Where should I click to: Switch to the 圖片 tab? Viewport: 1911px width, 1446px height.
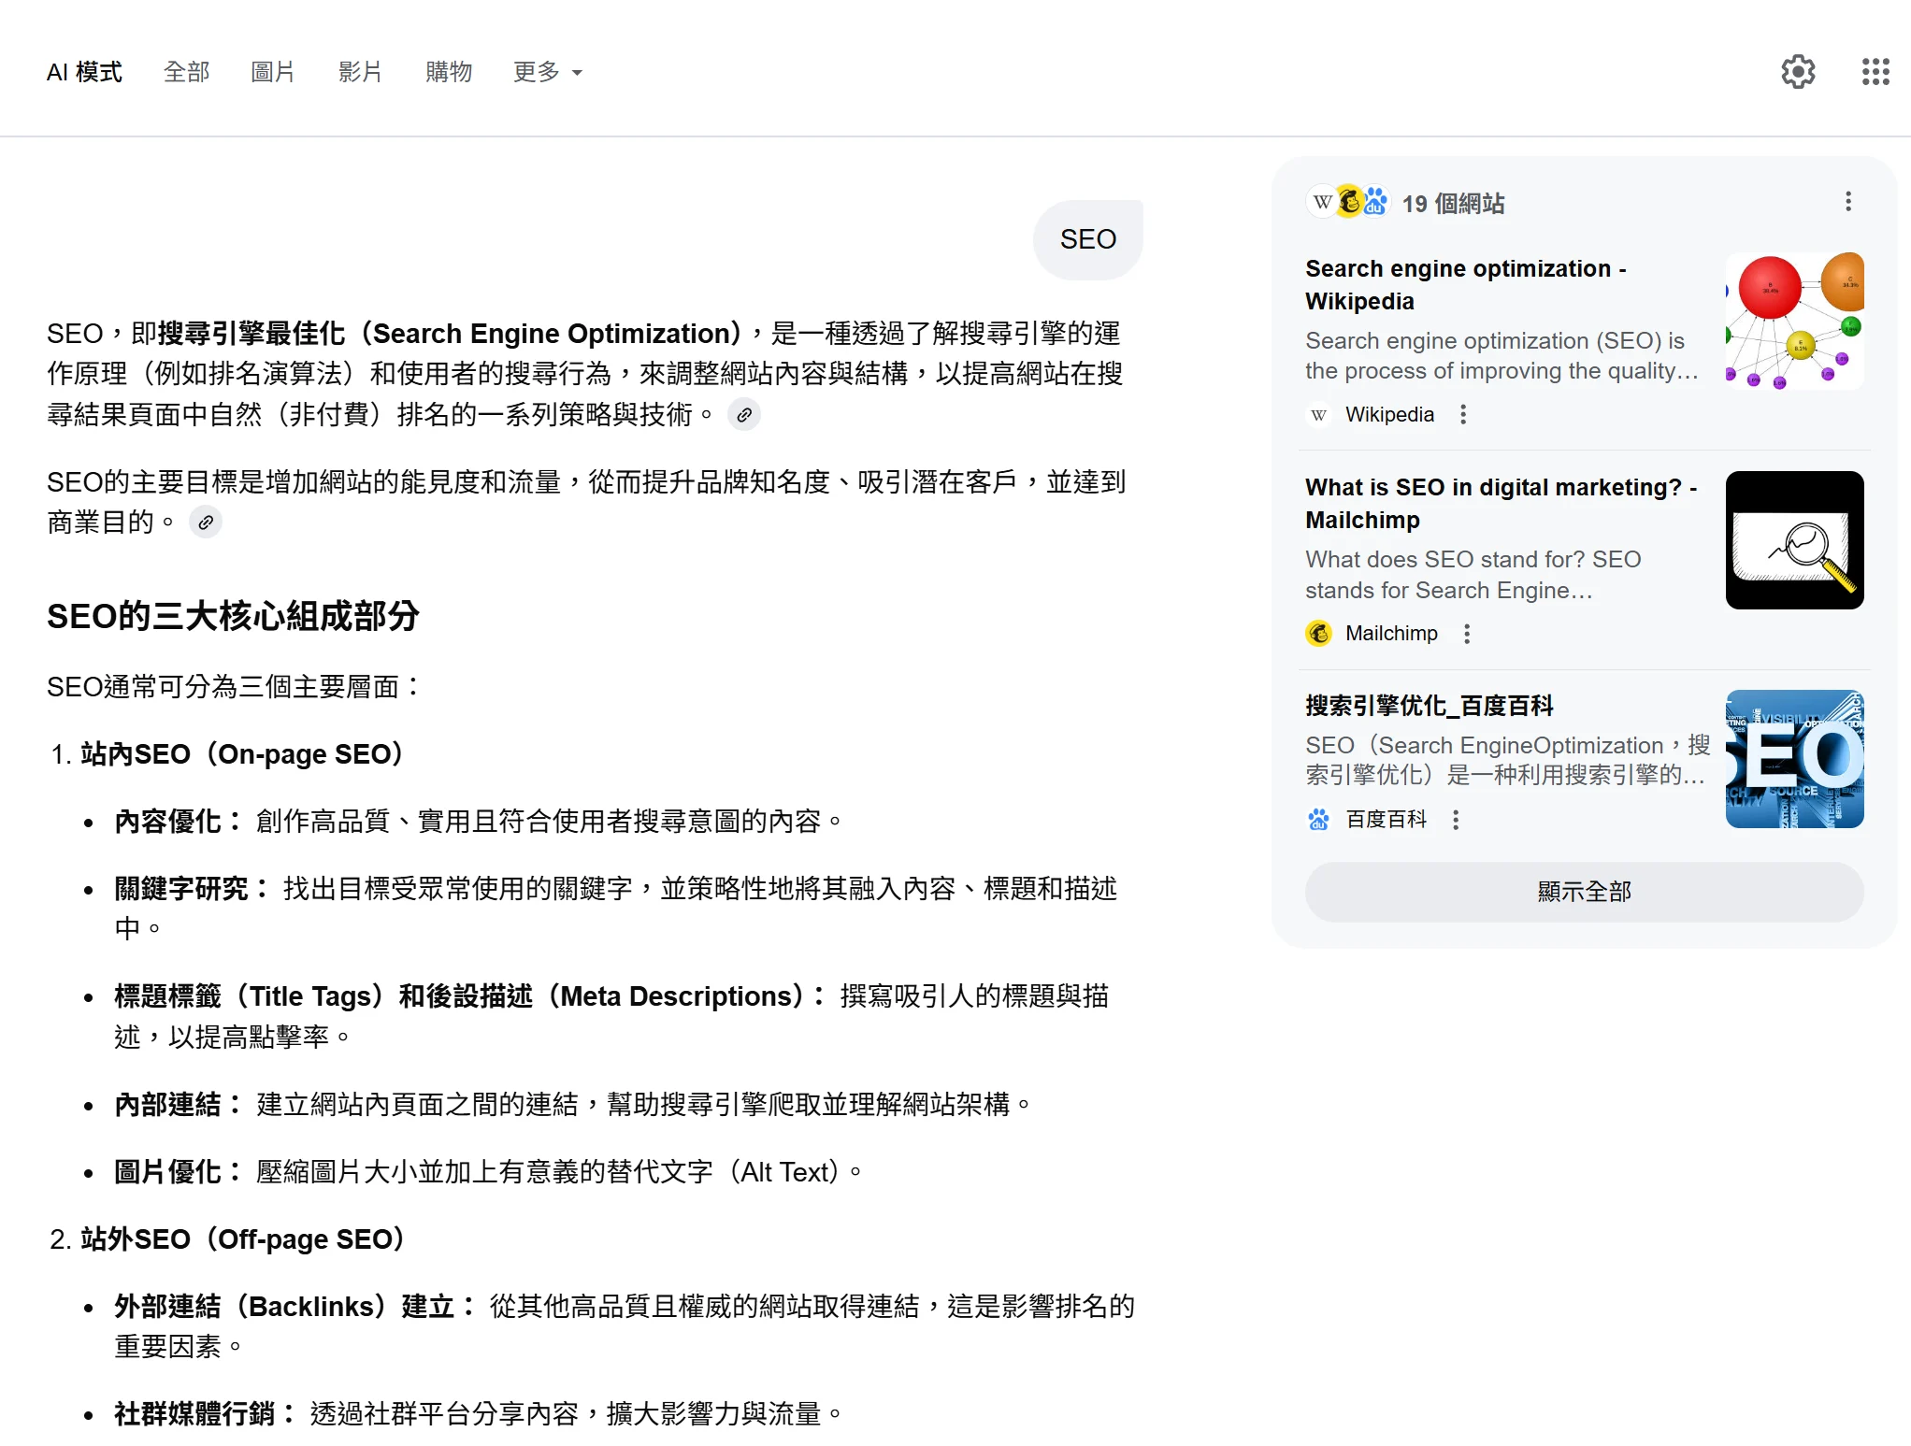coord(272,72)
